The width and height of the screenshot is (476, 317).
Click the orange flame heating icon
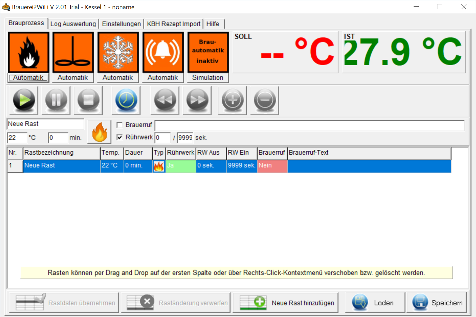pyautogui.click(x=29, y=52)
